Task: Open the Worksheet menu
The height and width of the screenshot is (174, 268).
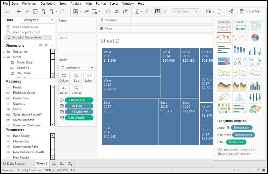Action: point(29,4)
